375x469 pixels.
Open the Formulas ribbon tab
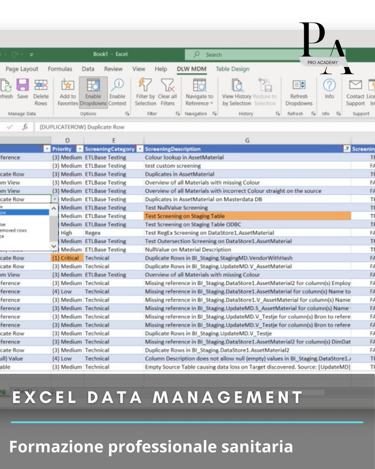[x=60, y=69]
